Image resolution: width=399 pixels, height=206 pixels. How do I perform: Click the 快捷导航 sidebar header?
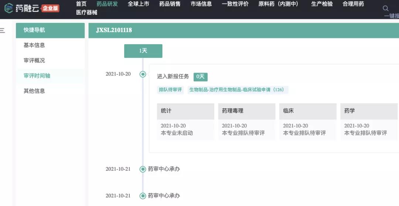(x=50, y=31)
